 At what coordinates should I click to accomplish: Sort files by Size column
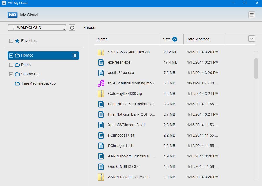[166, 39]
